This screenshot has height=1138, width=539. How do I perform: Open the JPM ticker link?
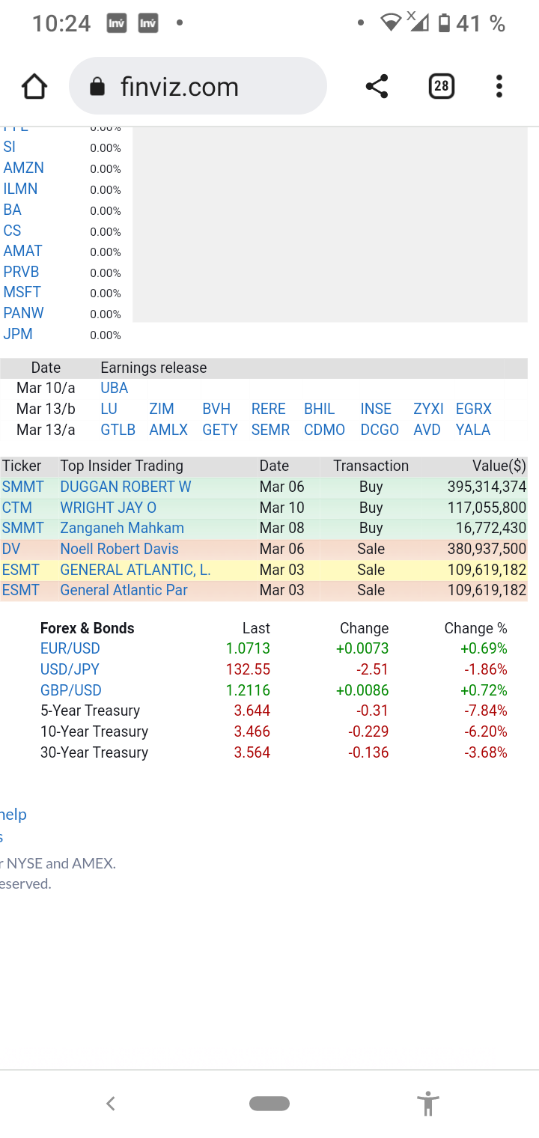18,335
